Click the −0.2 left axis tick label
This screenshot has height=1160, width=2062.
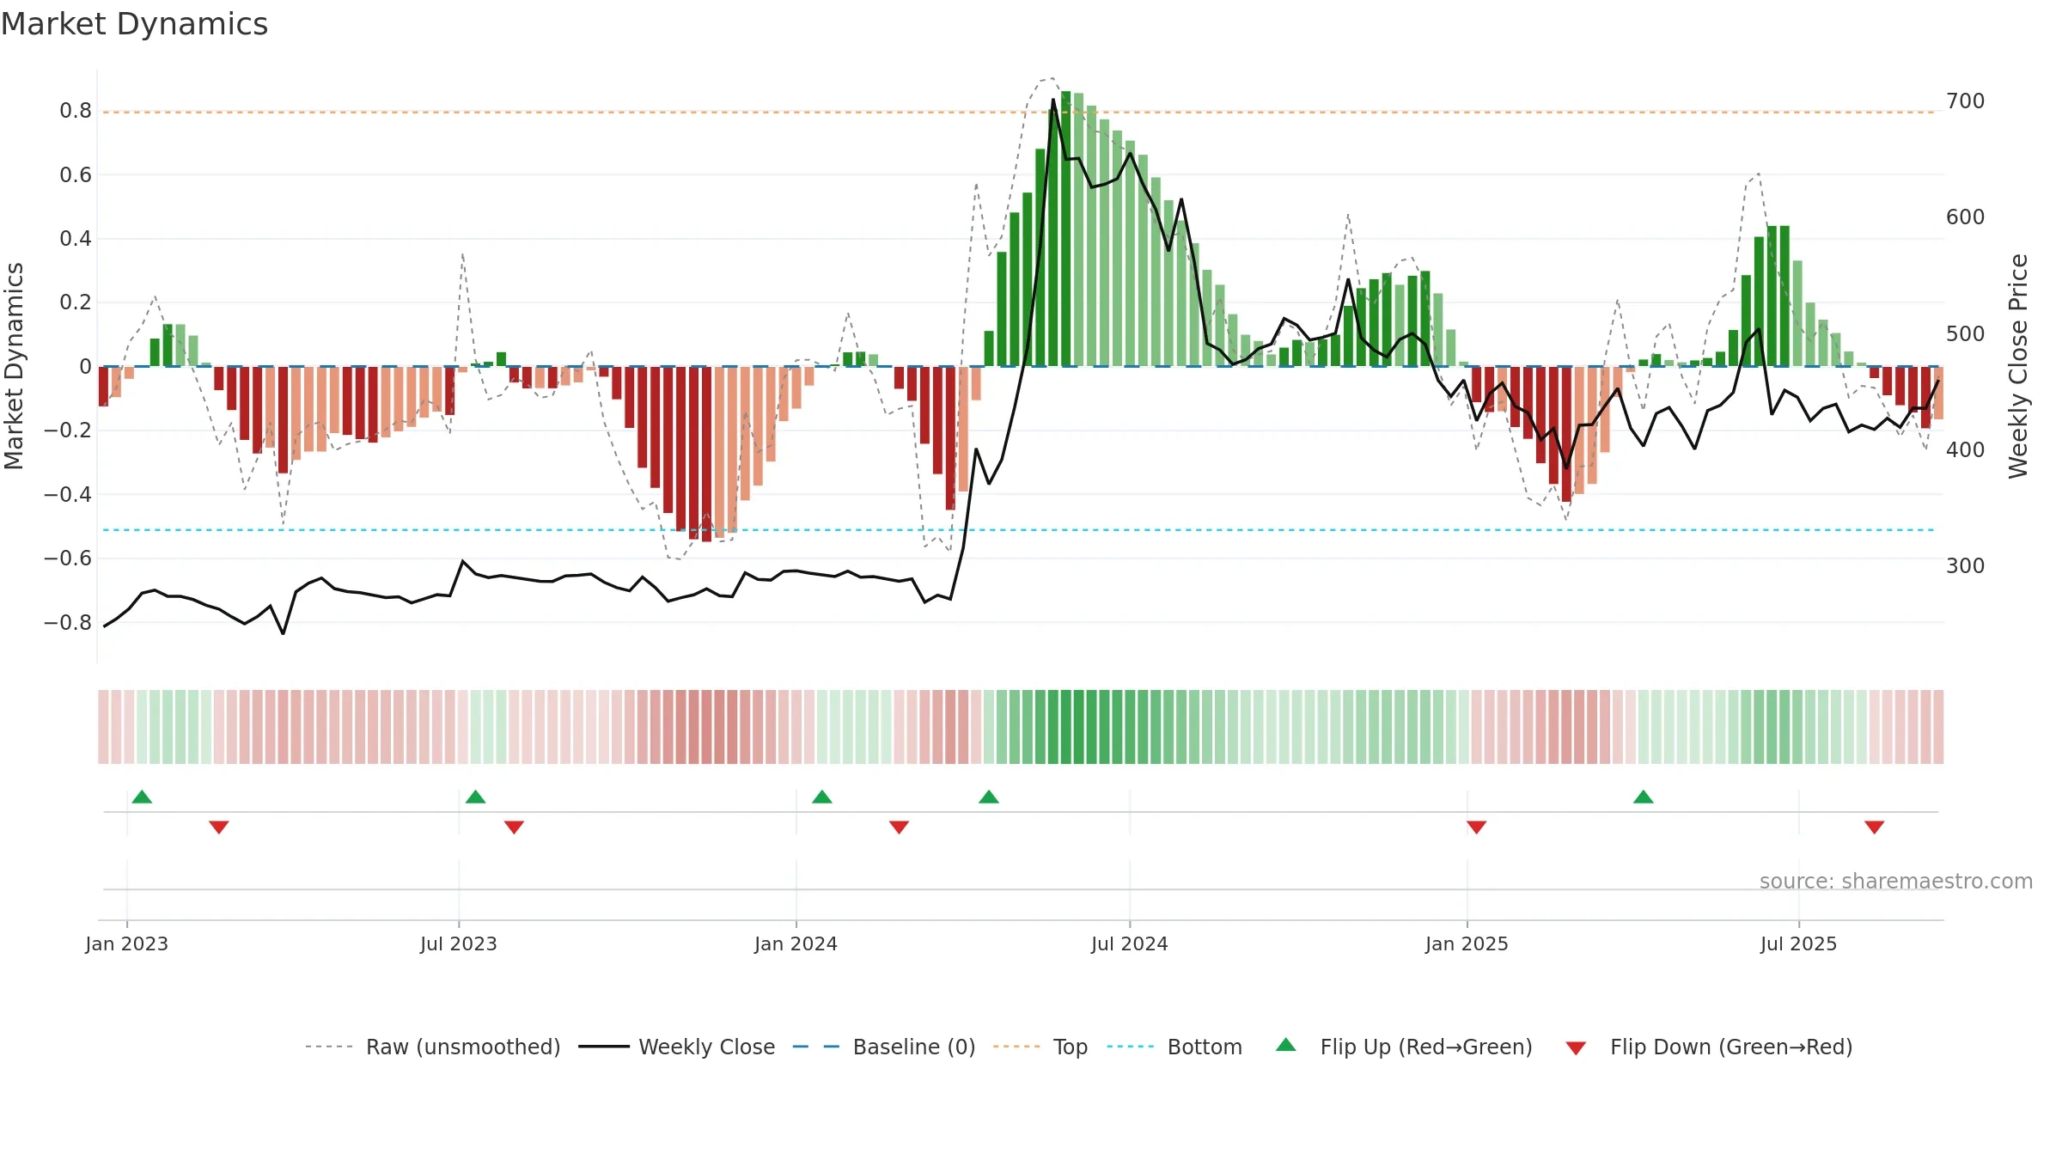(68, 430)
